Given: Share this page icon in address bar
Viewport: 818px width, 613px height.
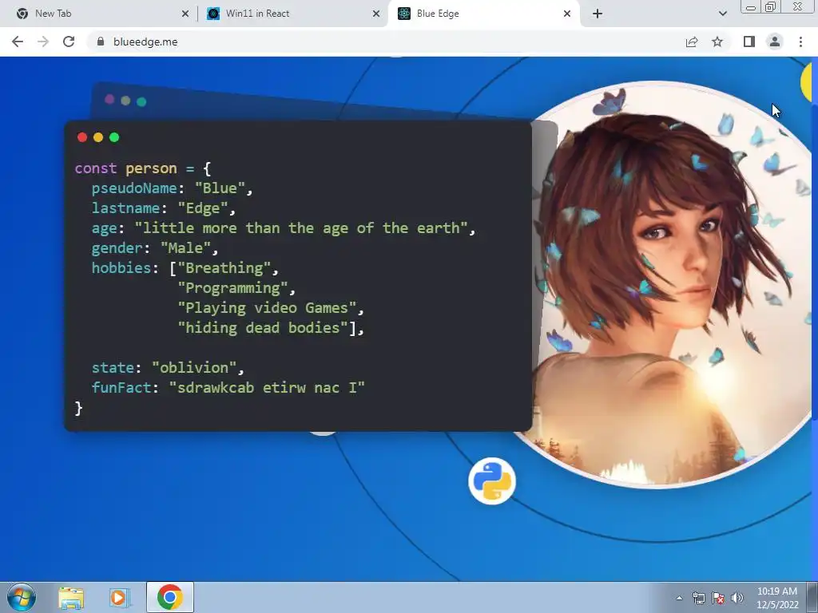Looking at the screenshot, I should (692, 42).
